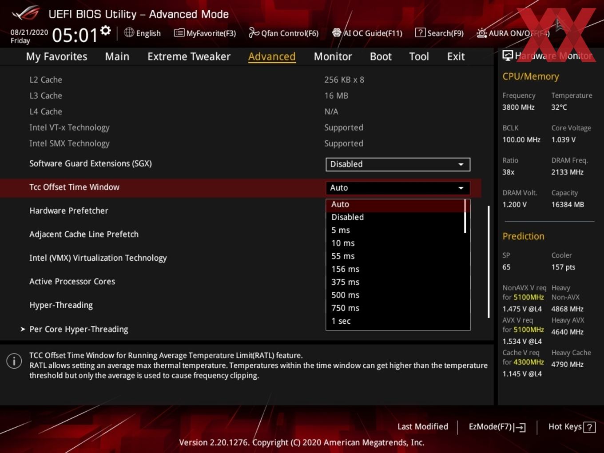The width and height of the screenshot is (604, 453).
Task: Open the My Favorites tab
Action: pos(56,56)
